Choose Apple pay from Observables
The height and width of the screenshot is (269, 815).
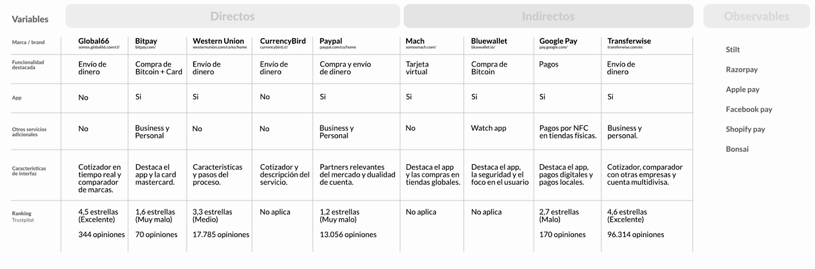[x=742, y=90]
